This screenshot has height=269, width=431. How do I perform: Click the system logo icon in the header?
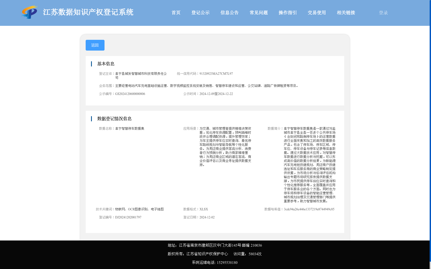(x=30, y=12)
